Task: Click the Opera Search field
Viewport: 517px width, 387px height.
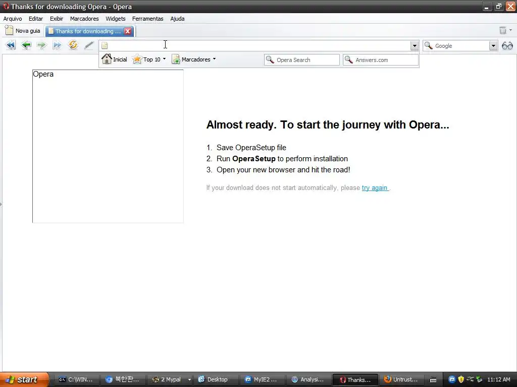Action: click(x=302, y=60)
